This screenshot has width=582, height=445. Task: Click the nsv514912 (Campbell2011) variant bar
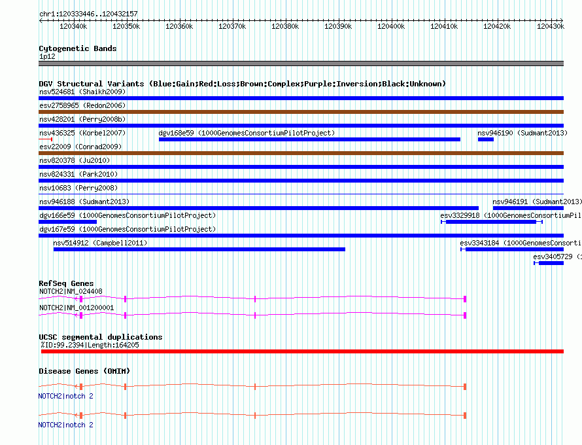click(199, 249)
